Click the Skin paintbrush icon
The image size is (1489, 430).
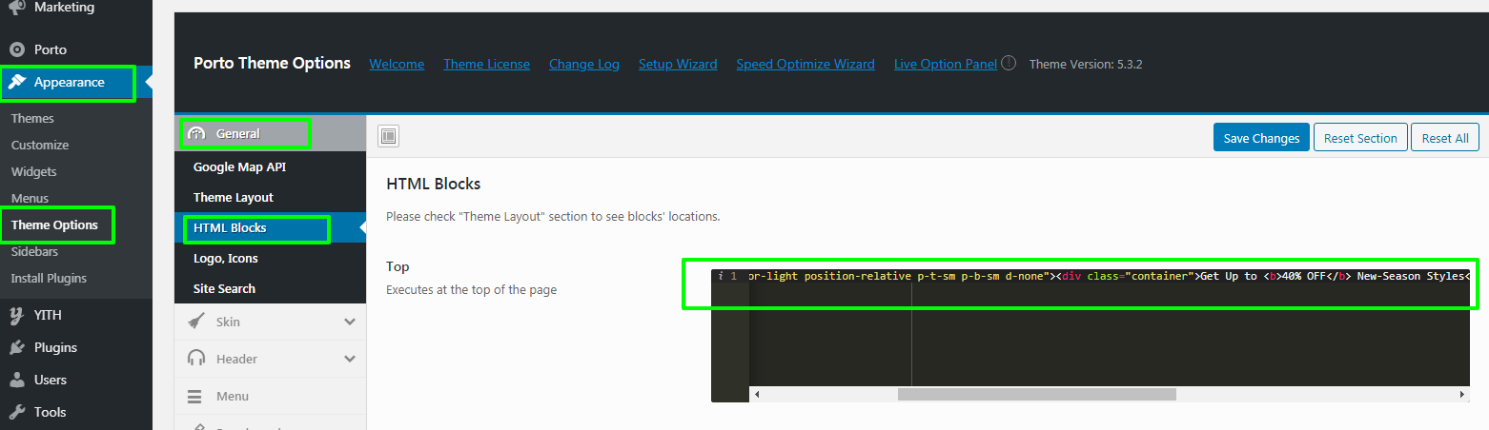(196, 322)
